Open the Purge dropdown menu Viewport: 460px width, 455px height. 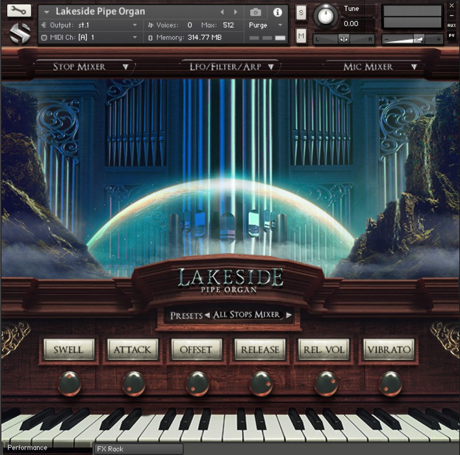pos(265,25)
